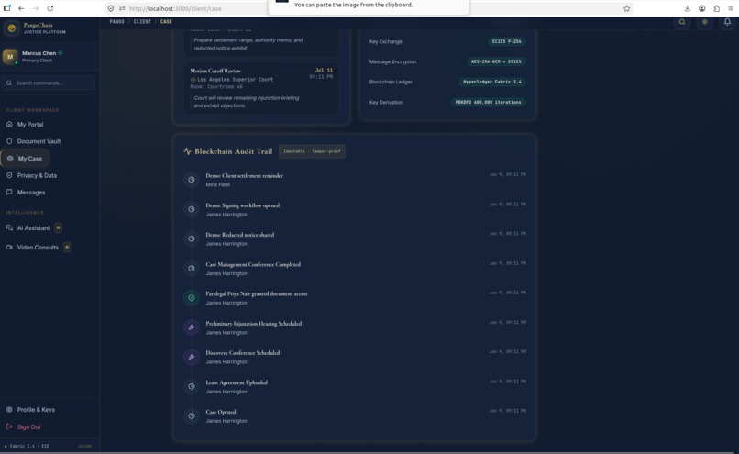The width and height of the screenshot is (739, 454).
Task: Click the browser address bar
Action: click(368, 8)
